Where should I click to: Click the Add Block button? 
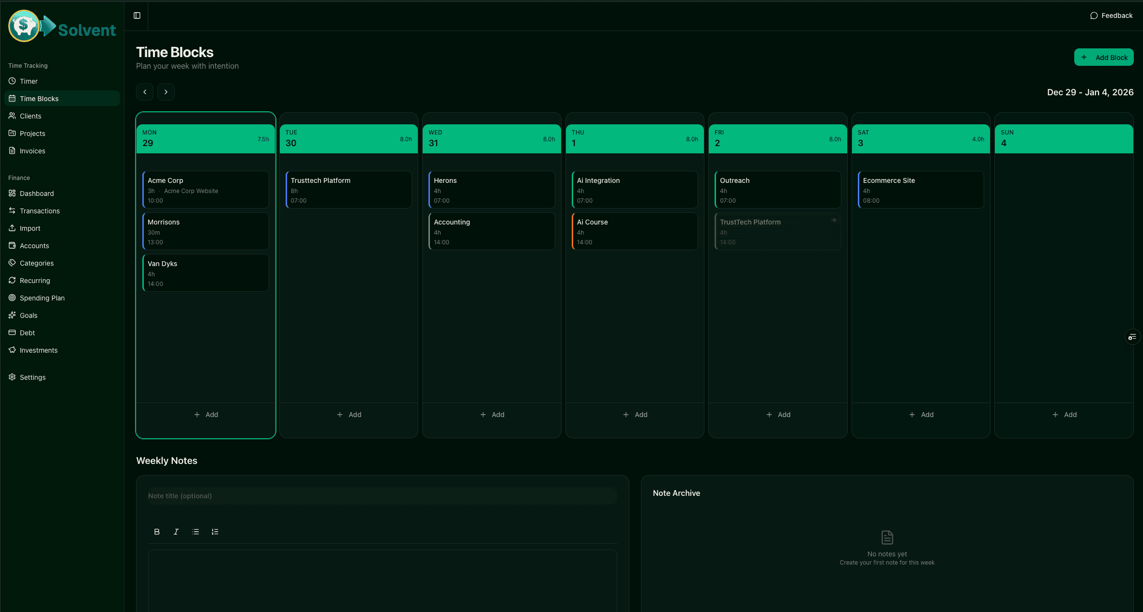(x=1104, y=57)
